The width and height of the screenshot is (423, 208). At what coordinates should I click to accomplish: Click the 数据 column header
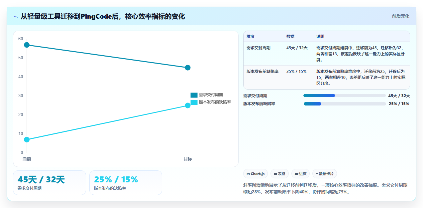[x=290, y=37]
